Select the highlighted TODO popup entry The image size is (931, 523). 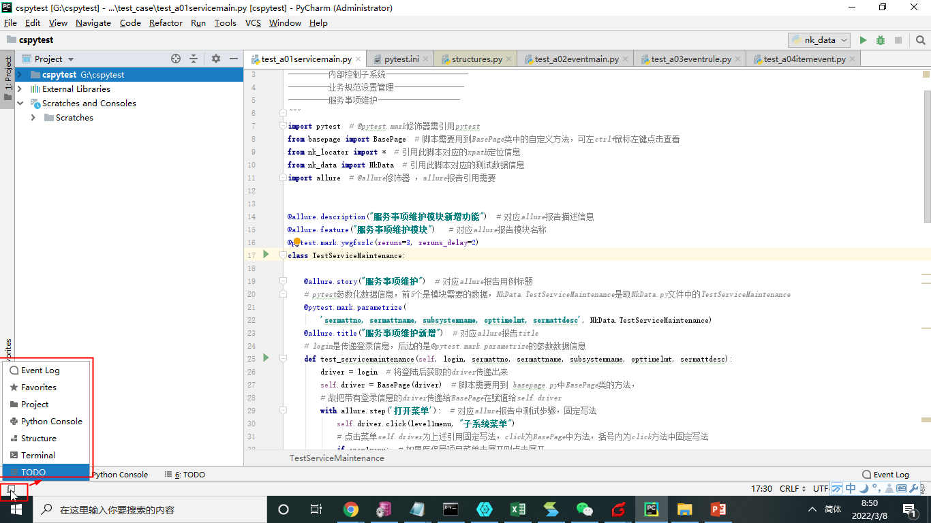point(46,472)
